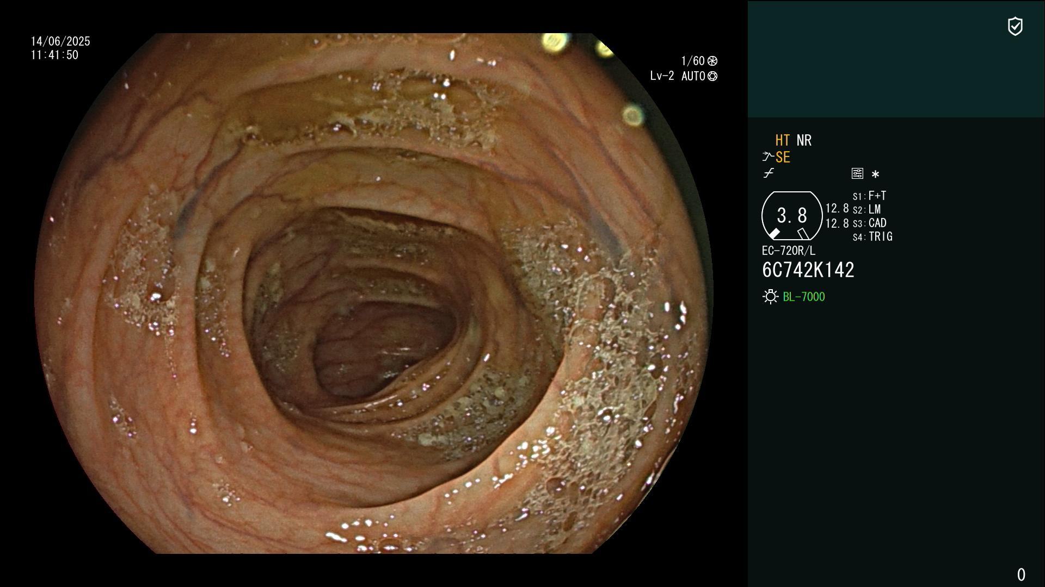
Task: Click the tone curve icon below SE
Action: 769,173
